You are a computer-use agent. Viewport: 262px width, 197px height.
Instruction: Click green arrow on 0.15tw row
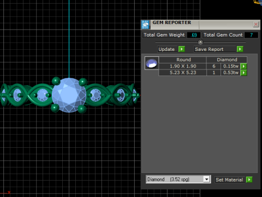point(243,66)
